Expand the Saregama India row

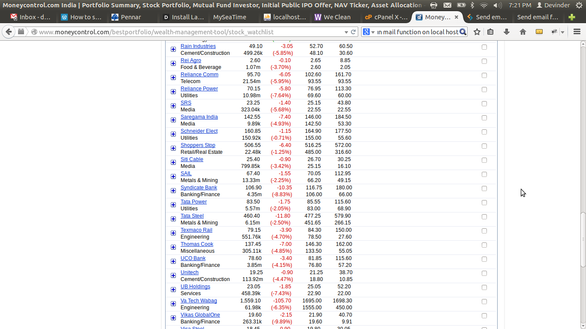click(173, 120)
